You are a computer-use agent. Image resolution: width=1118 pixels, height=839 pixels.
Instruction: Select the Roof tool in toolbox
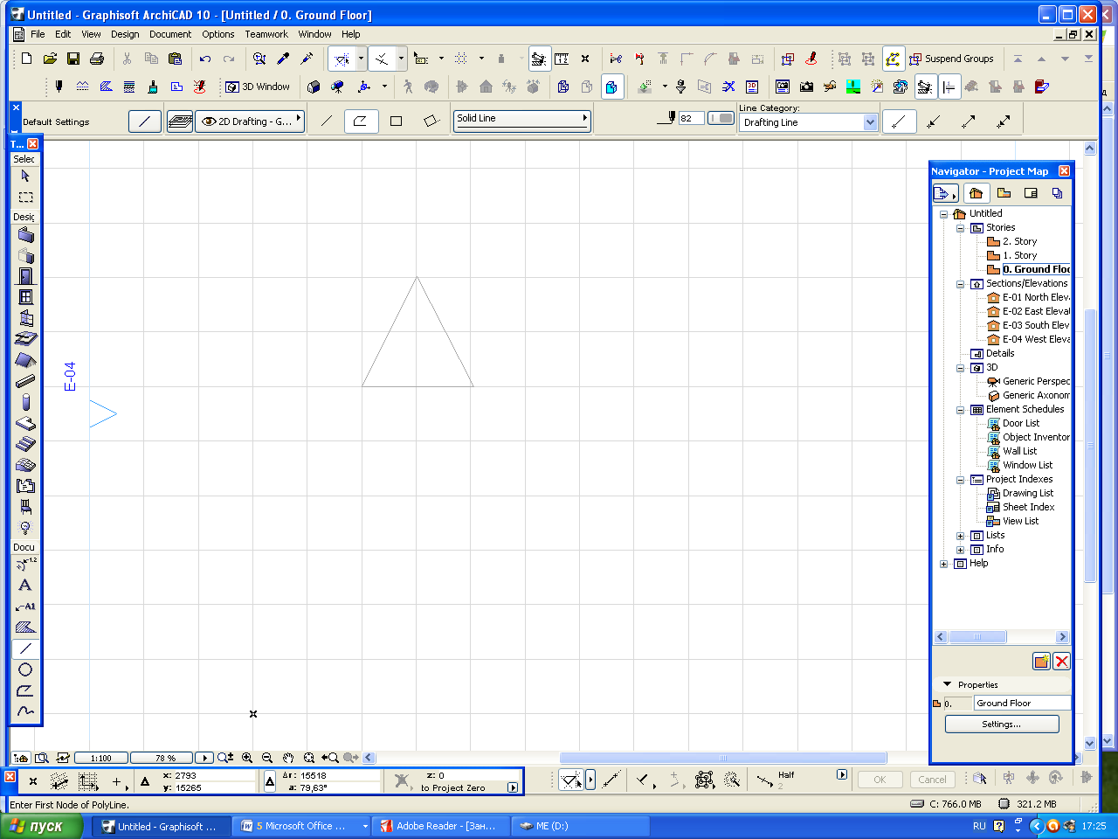(x=25, y=360)
